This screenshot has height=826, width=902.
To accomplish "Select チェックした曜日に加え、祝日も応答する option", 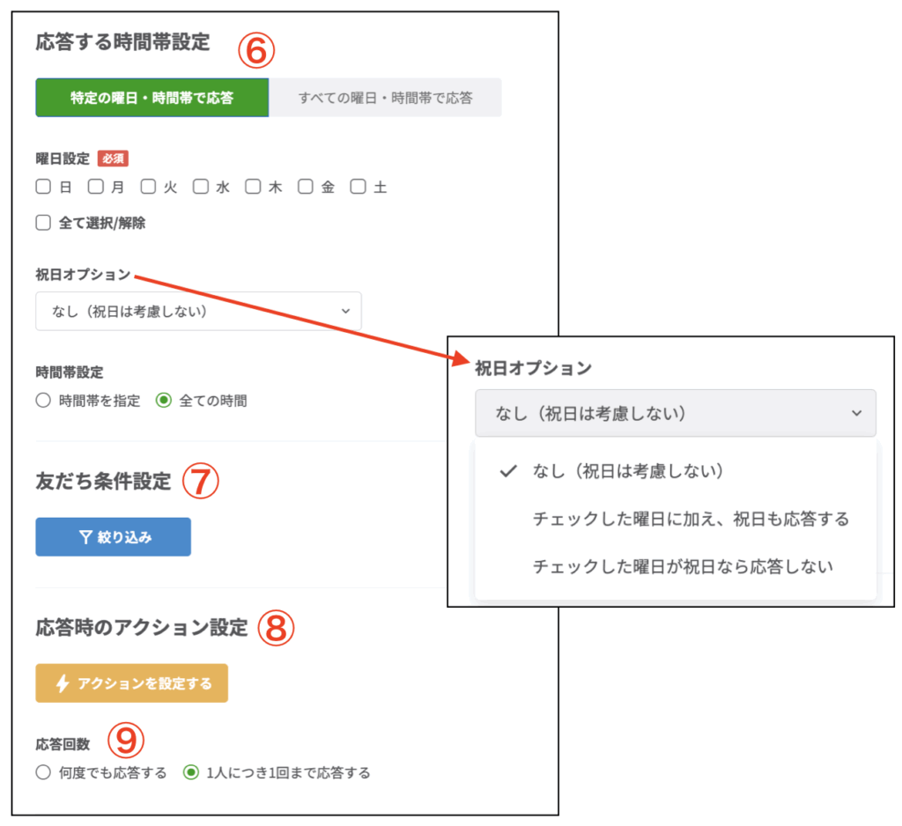I will tap(691, 519).
